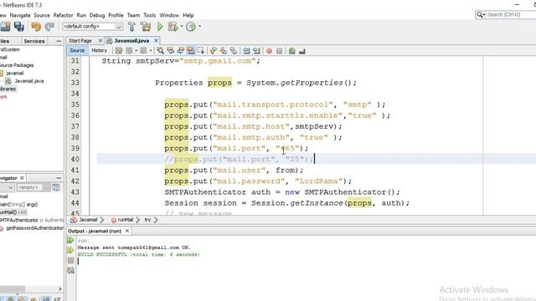Image resolution: width=536 pixels, height=301 pixels.
Task: Close the Javamail.java tab
Action: click(x=157, y=41)
